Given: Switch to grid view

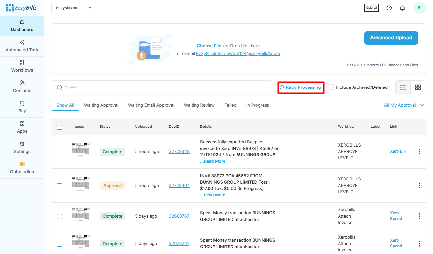Looking at the screenshot, I should point(418,87).
